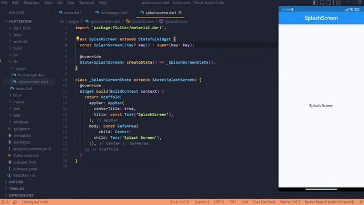Image resolution: width=364 pixels, height=205 pixels.
Task: Expand the windows folder
Action: pyautogui.click(x=20, y=122)
